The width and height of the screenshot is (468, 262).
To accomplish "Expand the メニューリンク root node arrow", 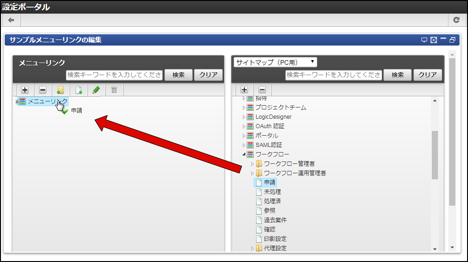I will (x=17, y=102).
